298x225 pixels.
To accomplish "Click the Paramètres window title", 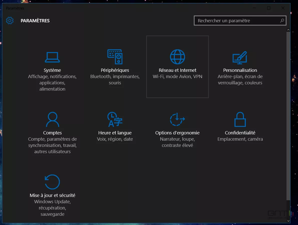I will click(x=15, y=8).
